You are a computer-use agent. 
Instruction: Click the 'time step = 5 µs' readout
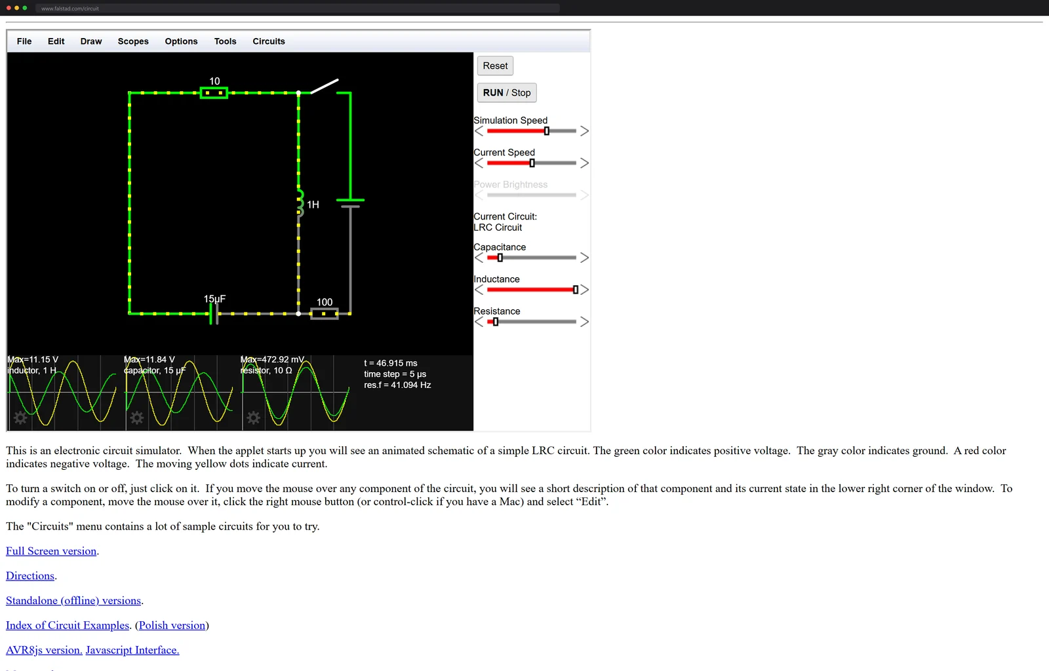395,374
